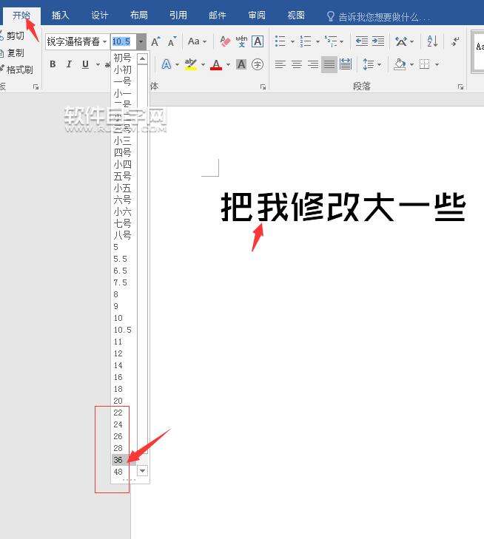The height and width of the screenshot is (539, 484).
Task: Apply the red font color
Action: click(x=216, y=64)
